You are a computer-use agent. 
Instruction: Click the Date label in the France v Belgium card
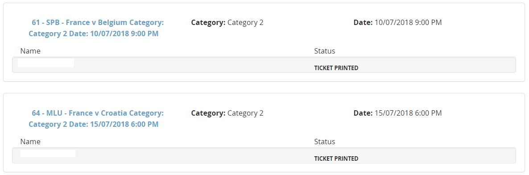coord(363,23)
